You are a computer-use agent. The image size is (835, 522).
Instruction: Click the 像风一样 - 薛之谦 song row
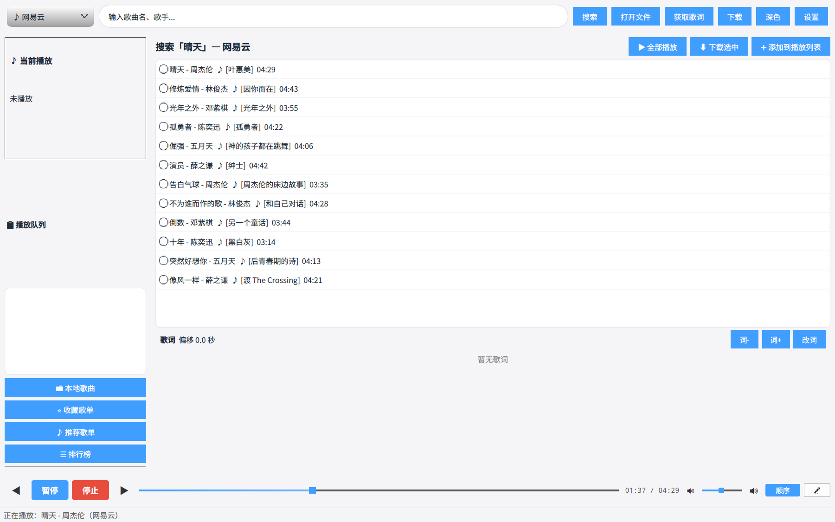click(x=493, y=280)
